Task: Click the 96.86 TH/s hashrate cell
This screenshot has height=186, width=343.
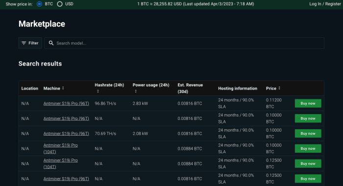Action: (x=105, y=103)
